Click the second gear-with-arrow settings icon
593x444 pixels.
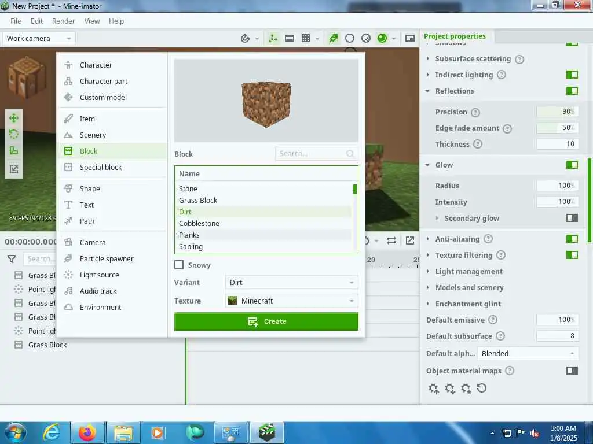click(x=450, y=388)
